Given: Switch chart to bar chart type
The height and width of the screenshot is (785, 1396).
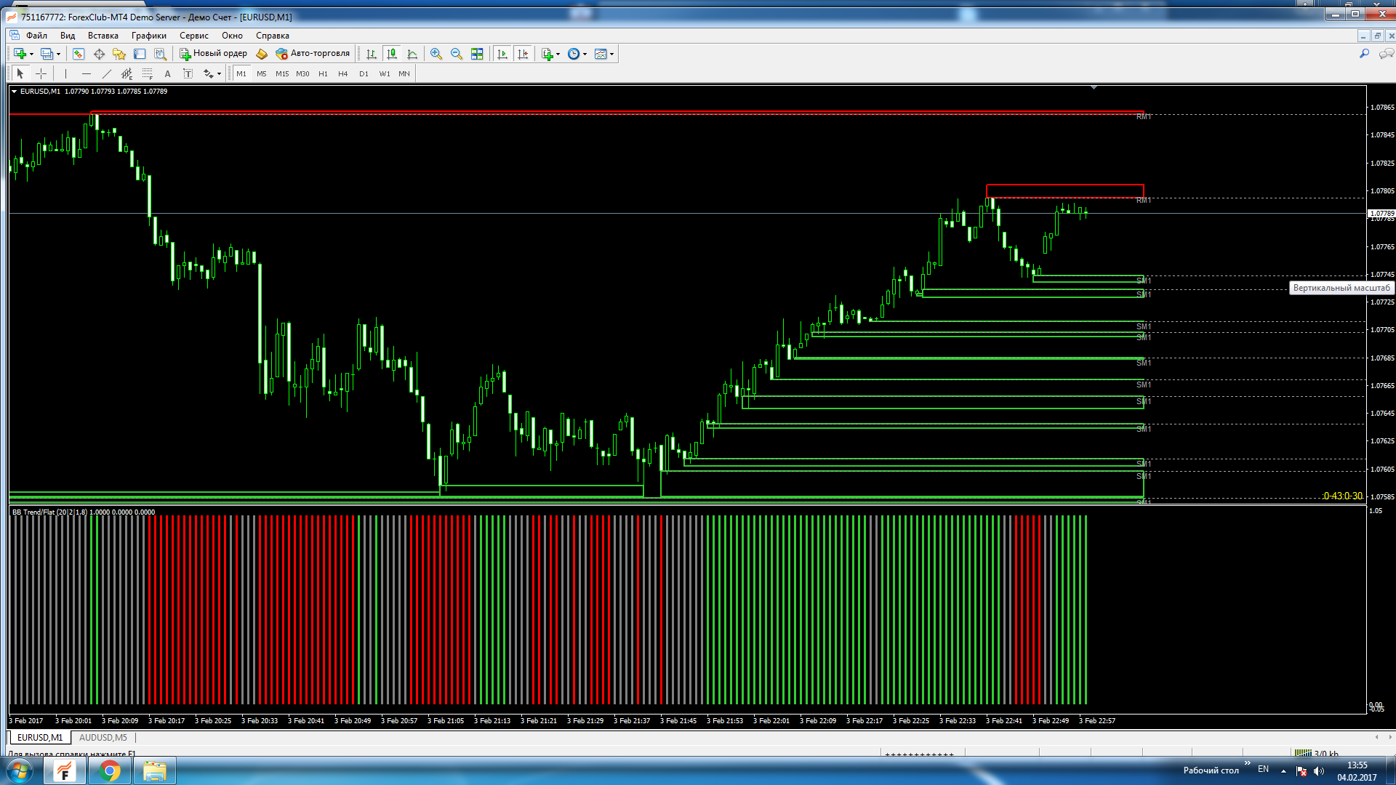Looking at the screenshot, I should point(372,54).
